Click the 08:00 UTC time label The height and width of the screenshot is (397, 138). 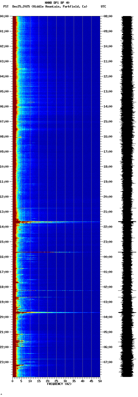(x=108, y=16)
